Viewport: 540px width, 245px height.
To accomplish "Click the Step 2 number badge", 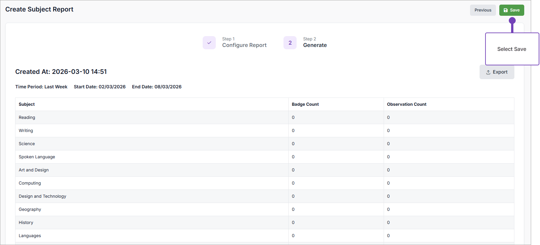I will click(290, 43).
